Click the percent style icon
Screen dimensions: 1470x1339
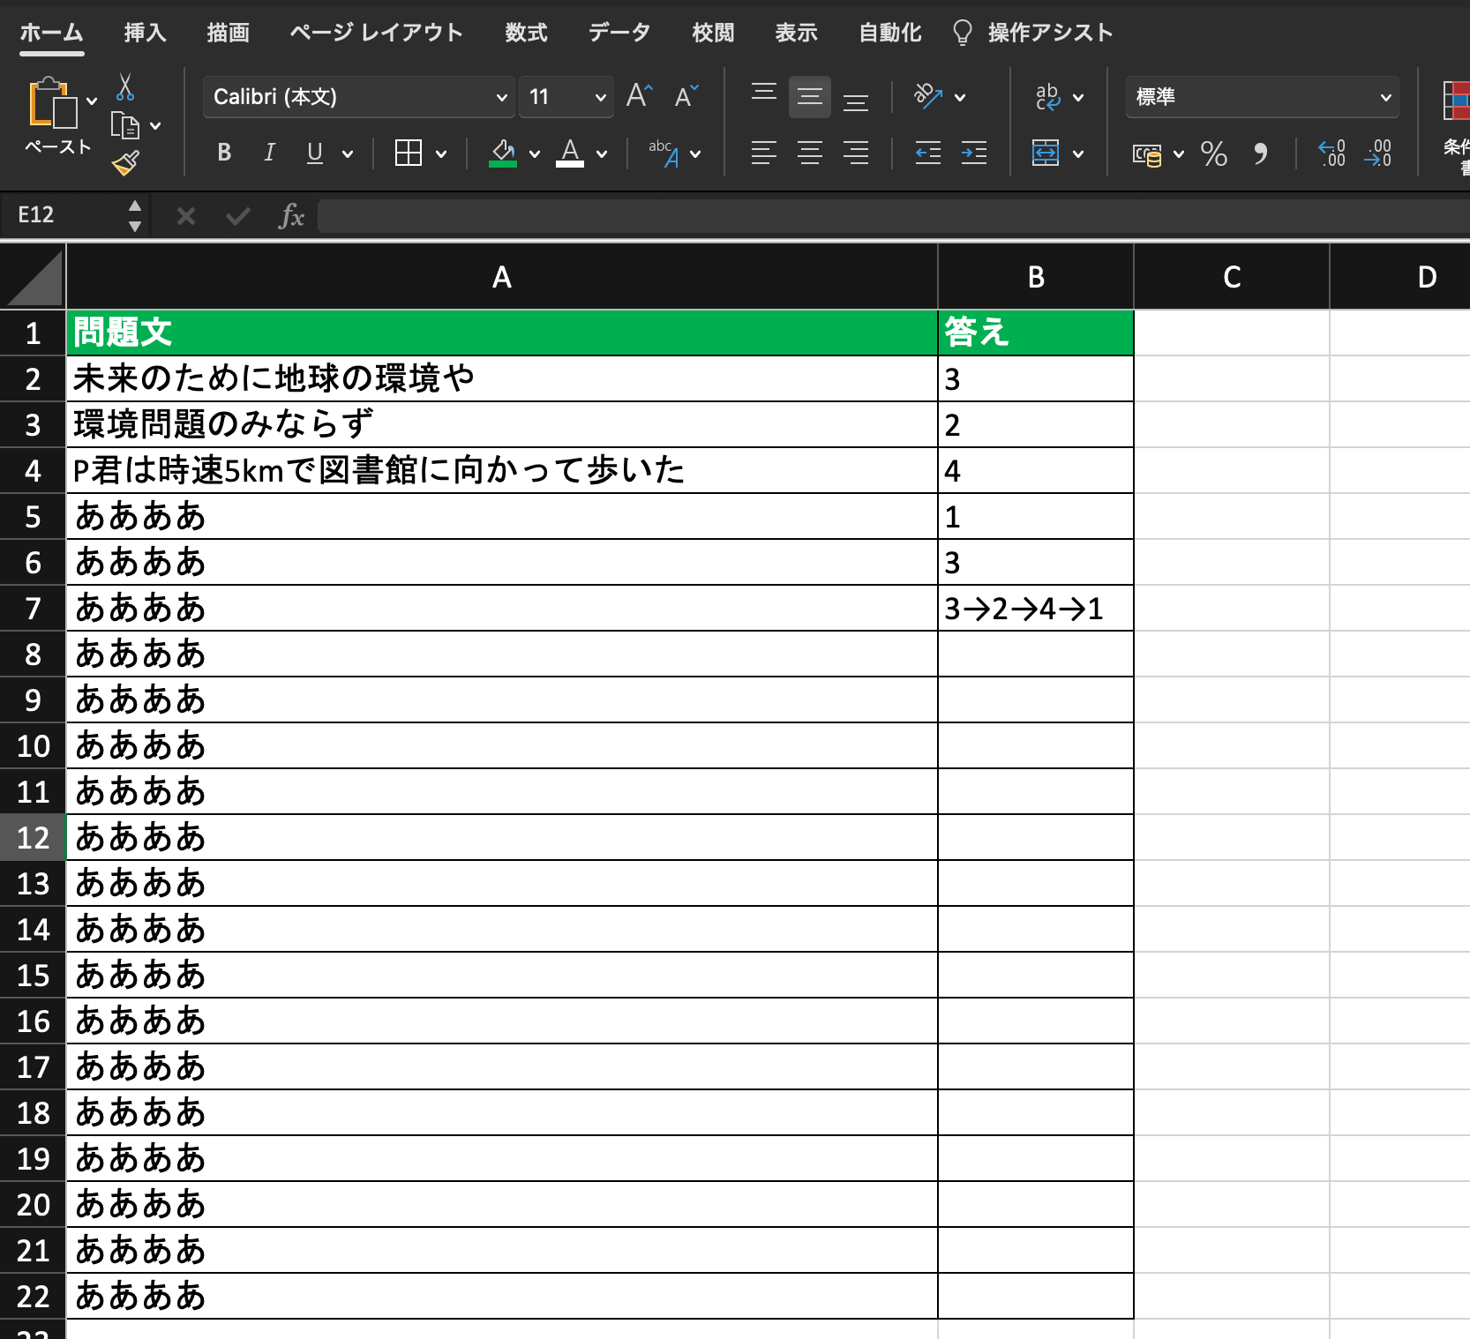tap(1214, 154)
